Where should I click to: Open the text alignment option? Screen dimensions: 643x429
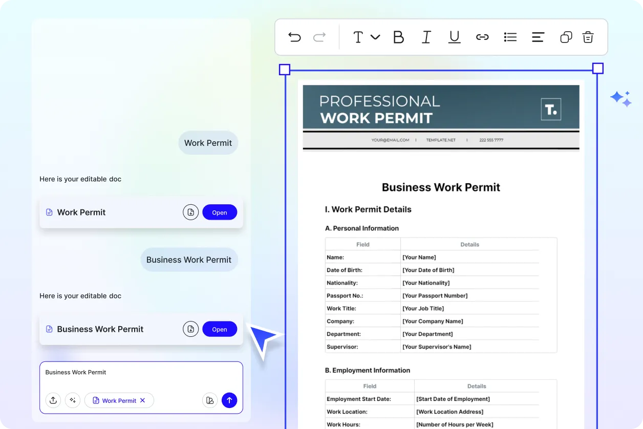[538, 37]
